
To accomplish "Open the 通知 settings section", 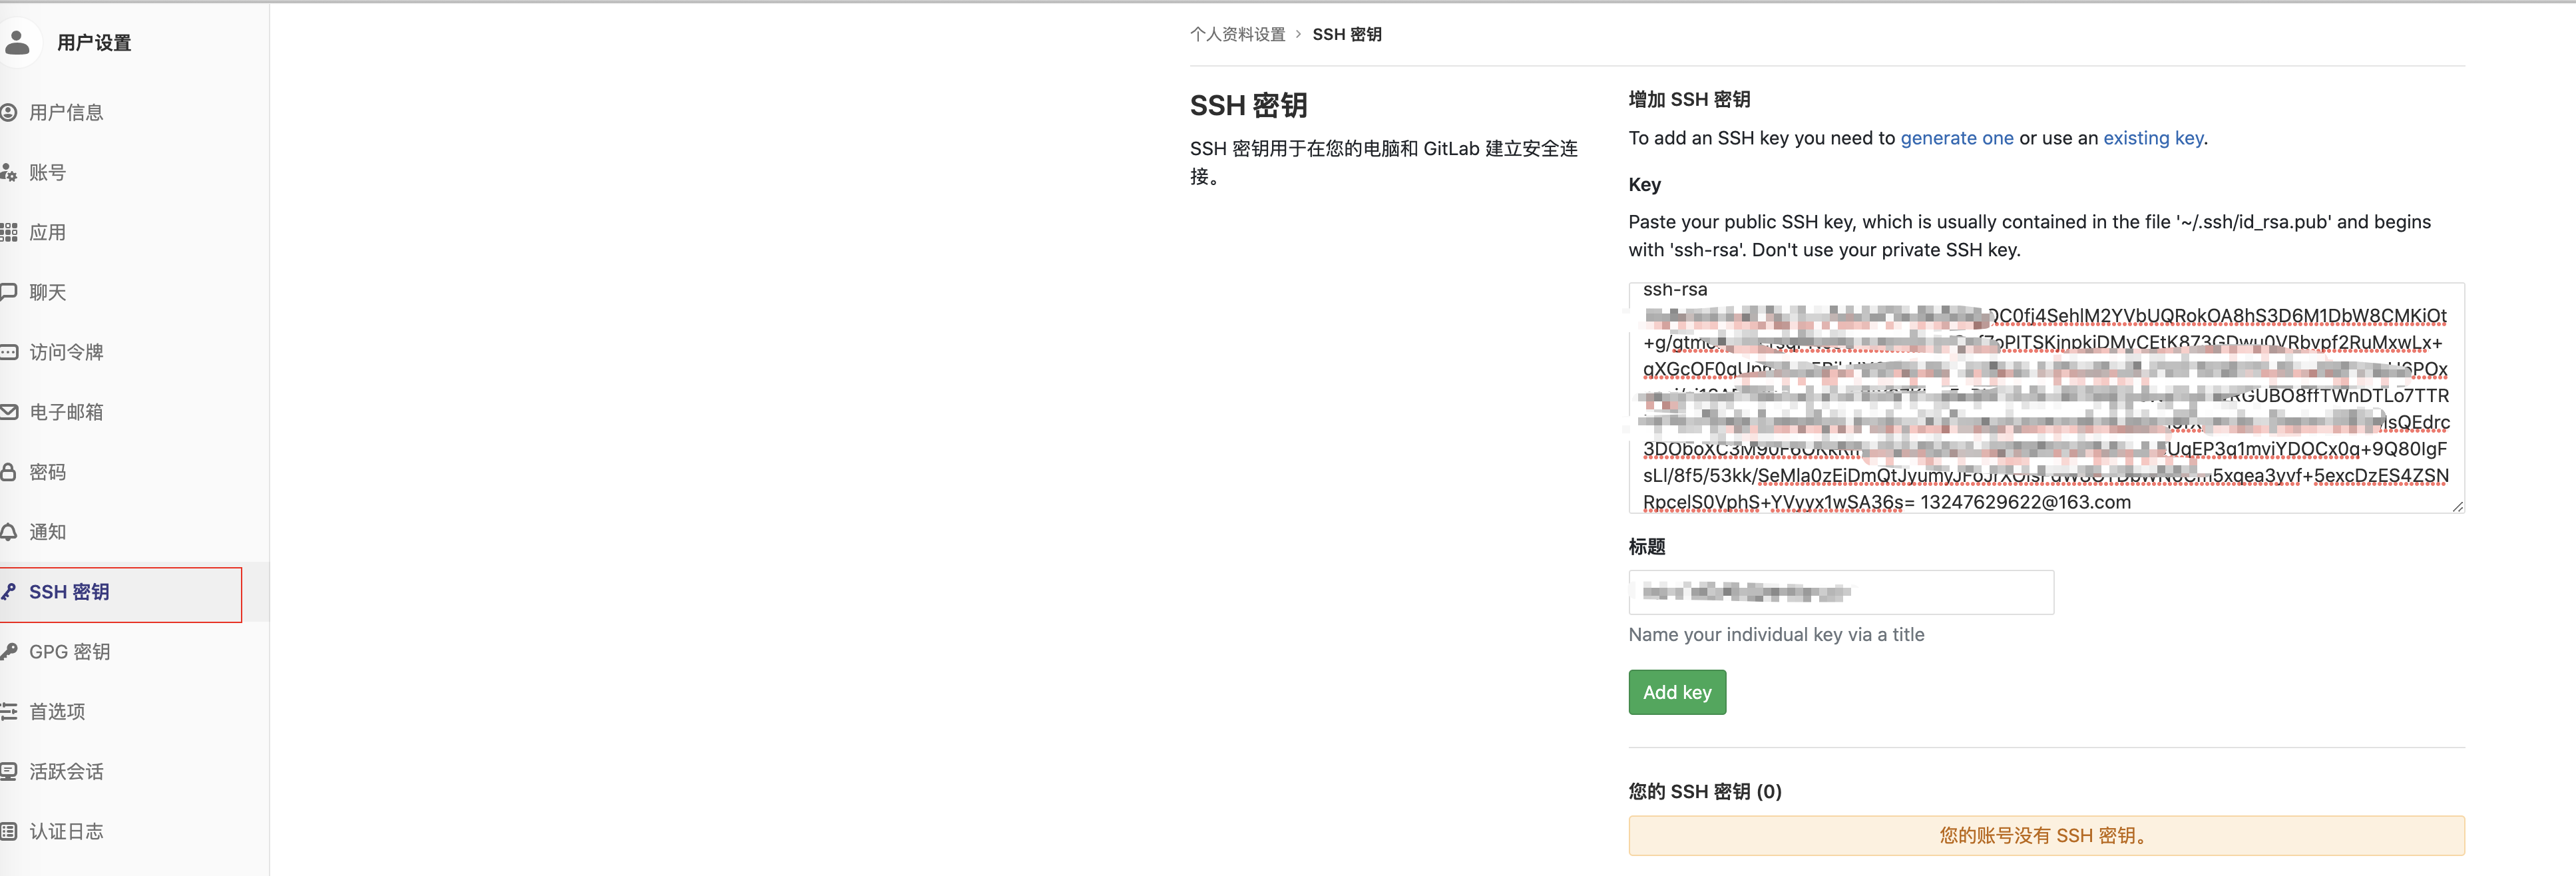I will (47, 532).
